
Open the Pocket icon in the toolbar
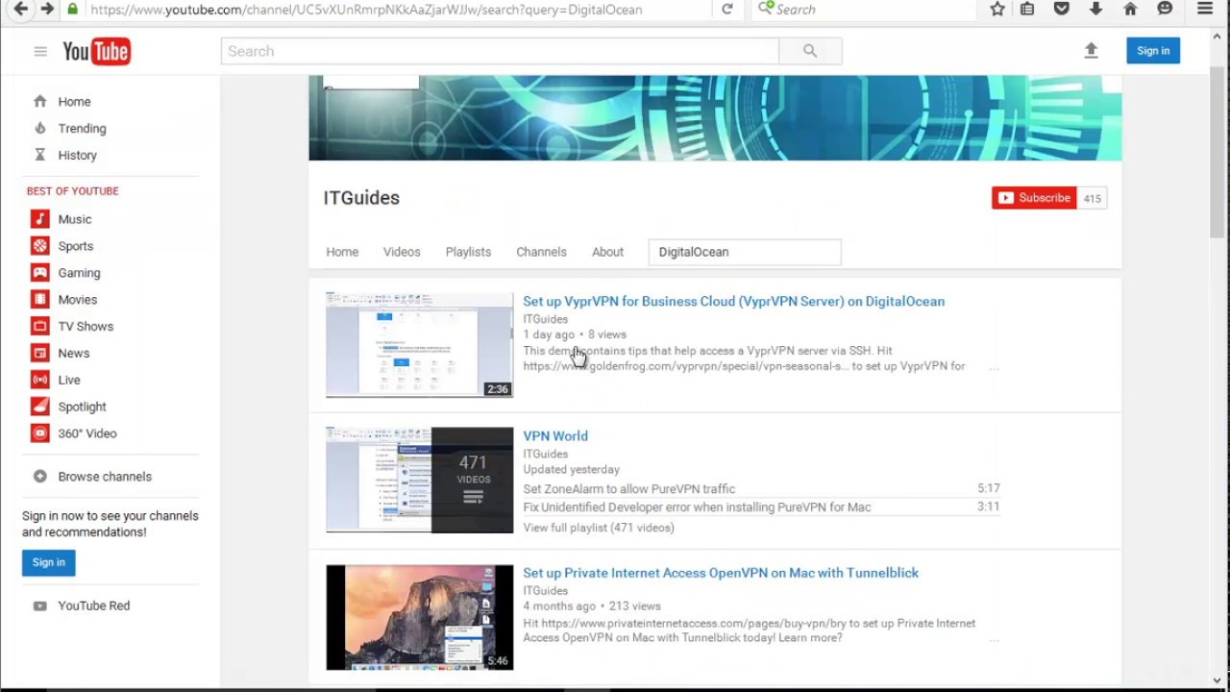coord(1062,9)
